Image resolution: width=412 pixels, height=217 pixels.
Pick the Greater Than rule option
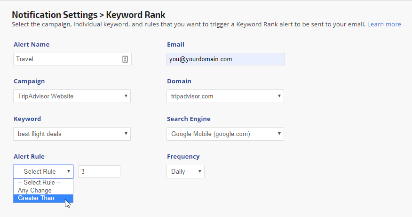click(x=36, y=198)
